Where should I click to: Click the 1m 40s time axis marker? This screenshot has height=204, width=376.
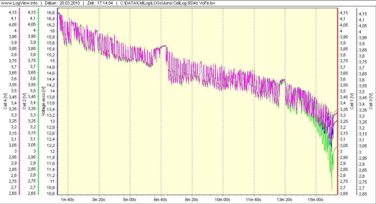pyautogui.click(x=67, y=200)
